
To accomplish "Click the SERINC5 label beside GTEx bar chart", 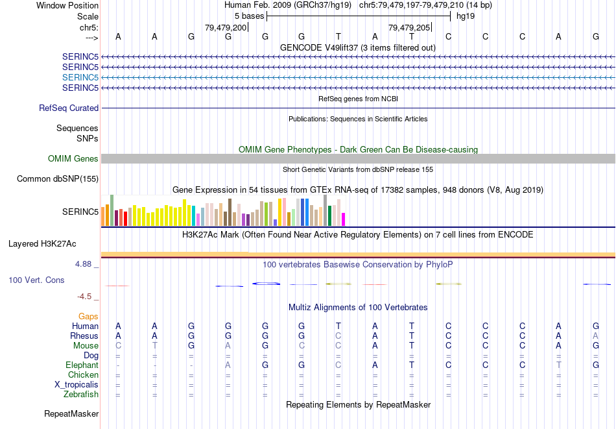I will tap(80, 212).
